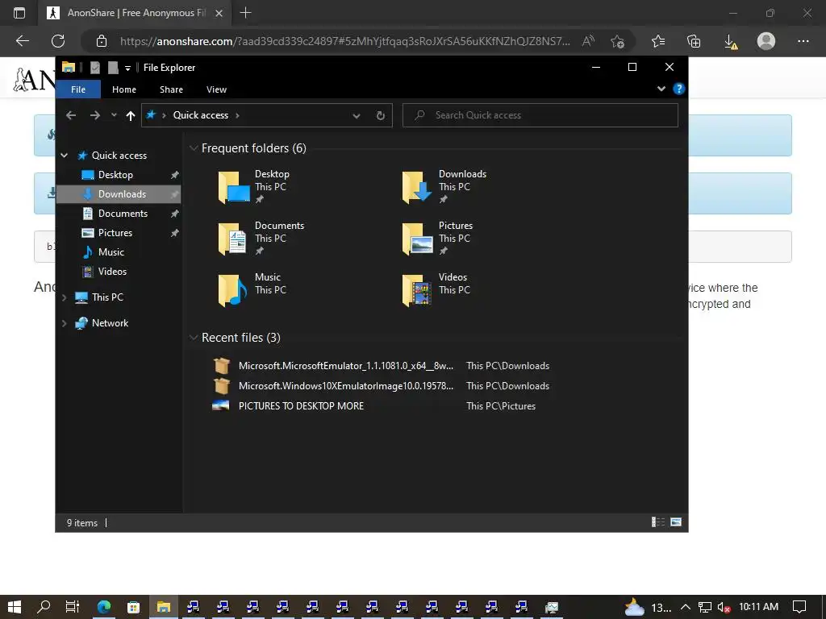Open a new tab in Edge

coord(245,13)
